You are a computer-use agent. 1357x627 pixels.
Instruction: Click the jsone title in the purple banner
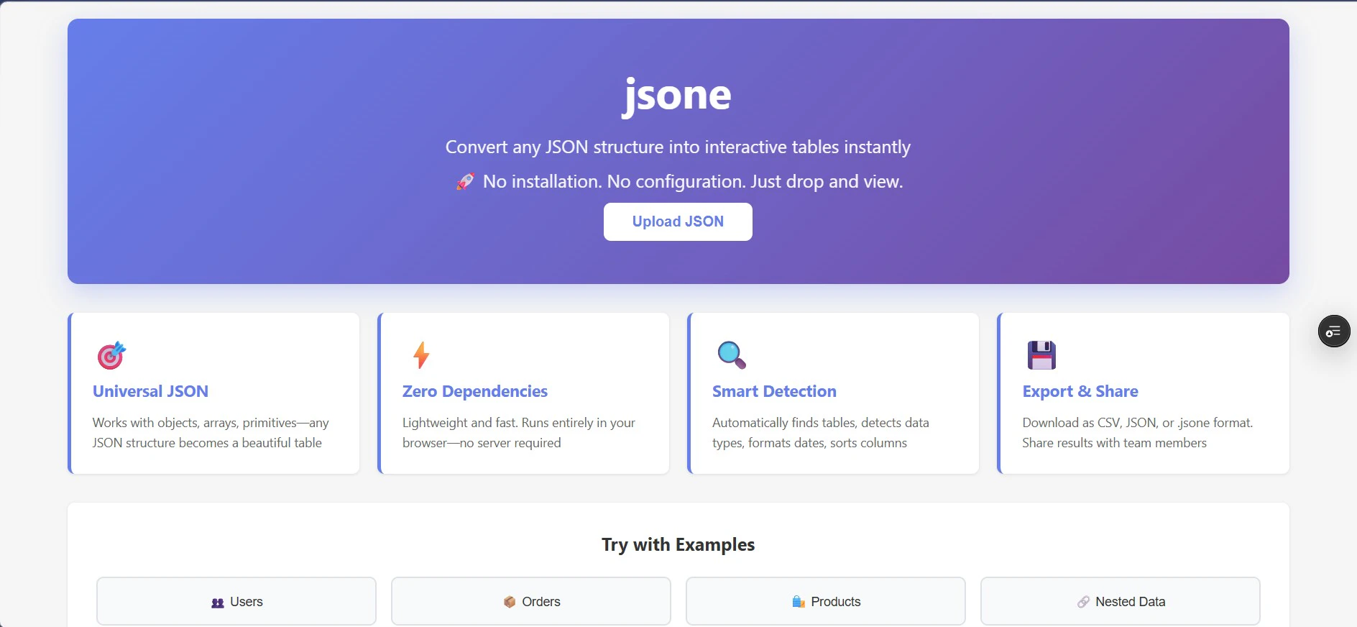point(677,93)
